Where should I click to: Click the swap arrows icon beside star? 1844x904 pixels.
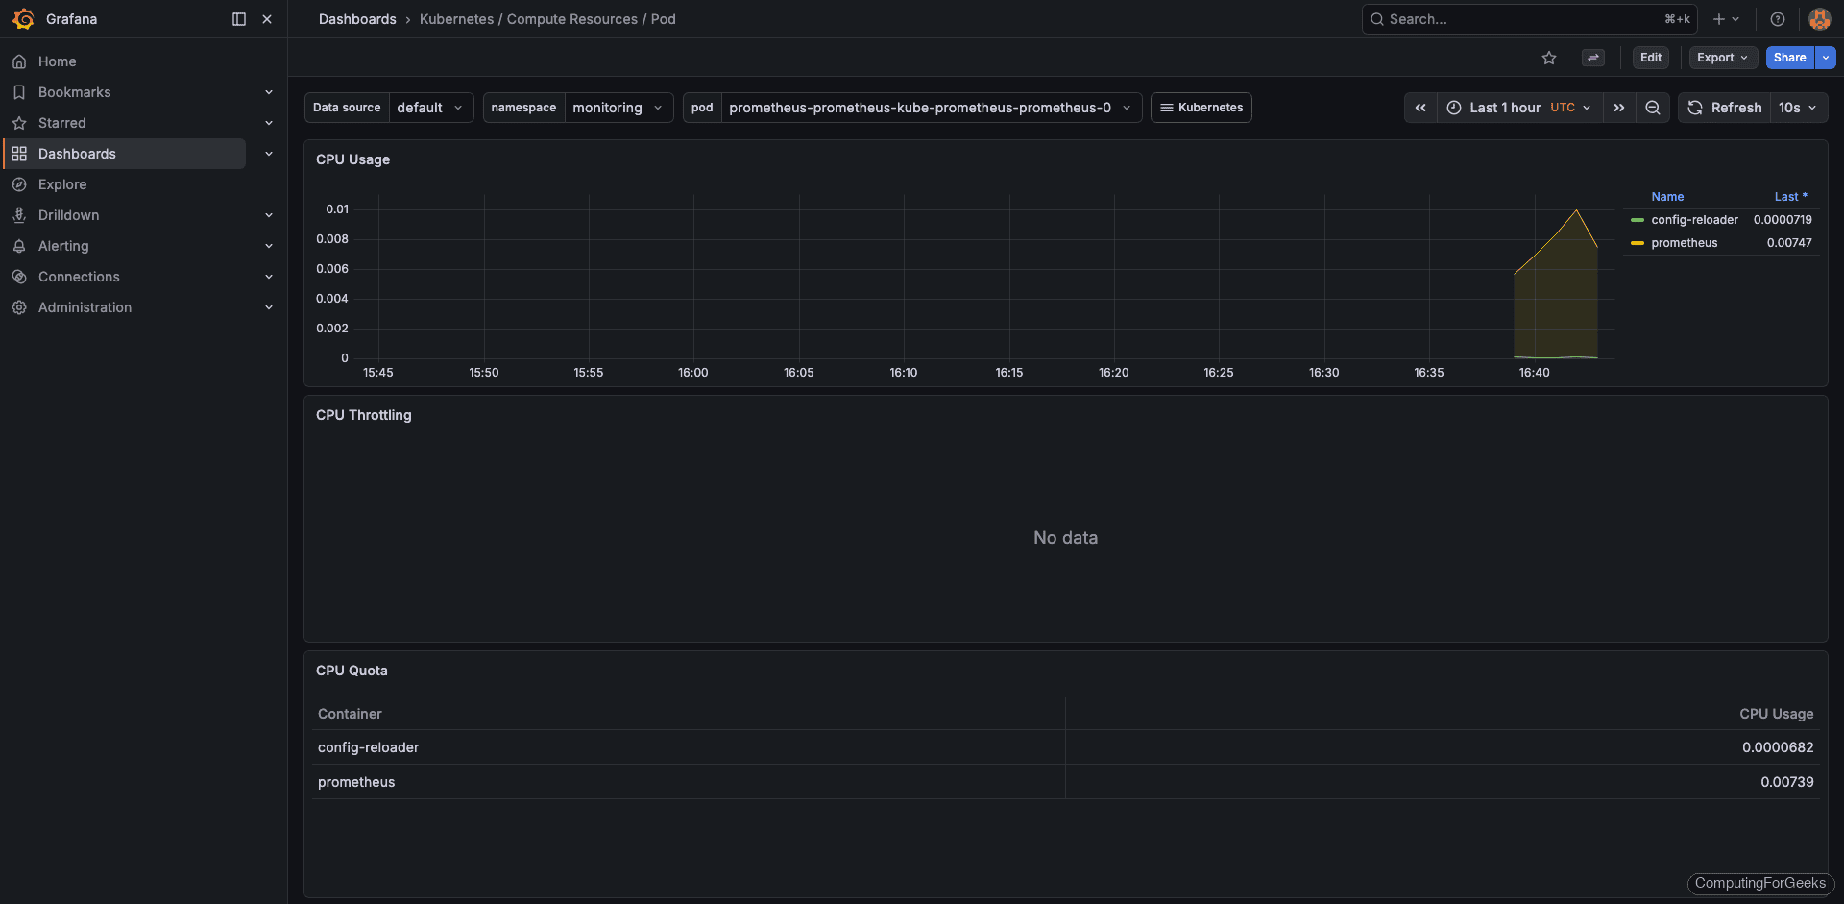click(x=1592, y=58)
